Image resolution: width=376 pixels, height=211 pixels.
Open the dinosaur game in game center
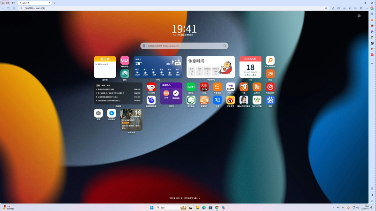click(x=176, y=93)
